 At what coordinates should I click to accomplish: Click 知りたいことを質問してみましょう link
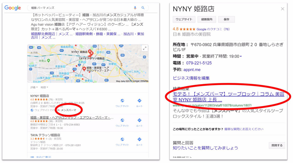click(x=205, y=148)
